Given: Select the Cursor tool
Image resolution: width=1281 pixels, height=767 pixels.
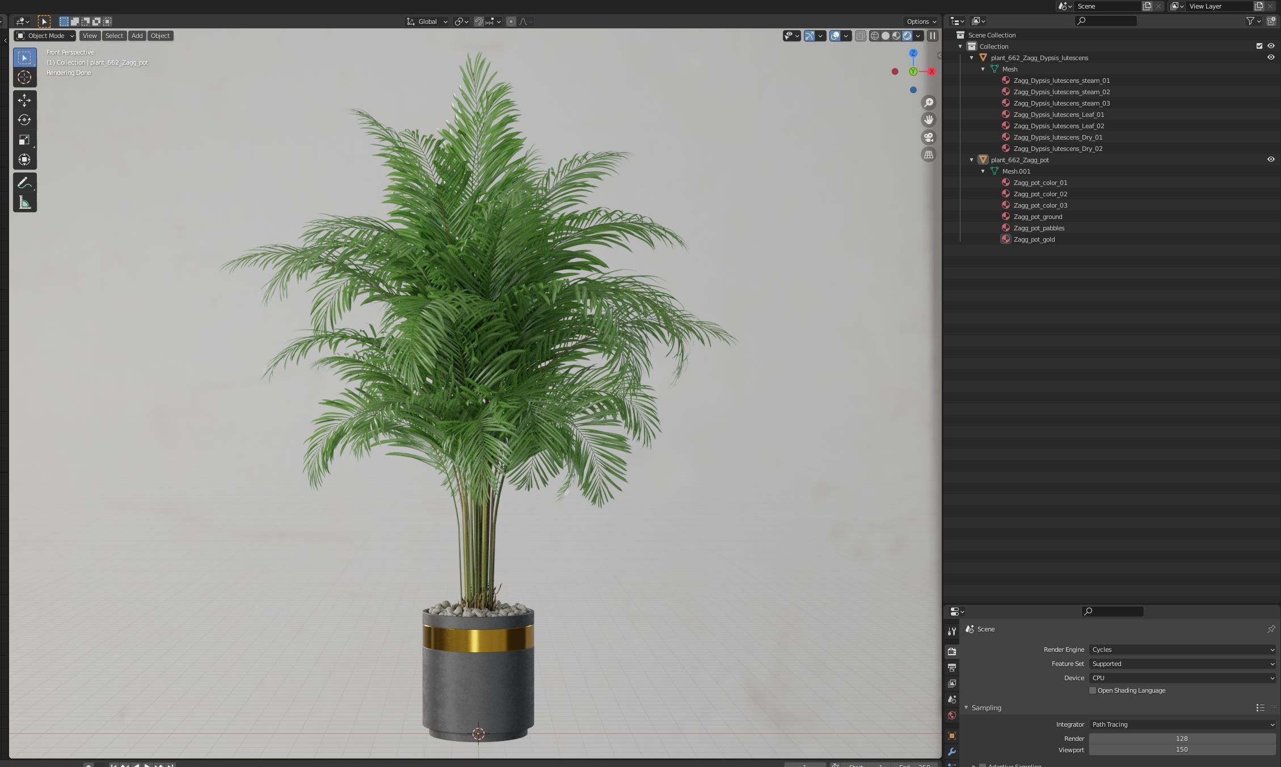Looking at the screenshot, I should point(24,77).
